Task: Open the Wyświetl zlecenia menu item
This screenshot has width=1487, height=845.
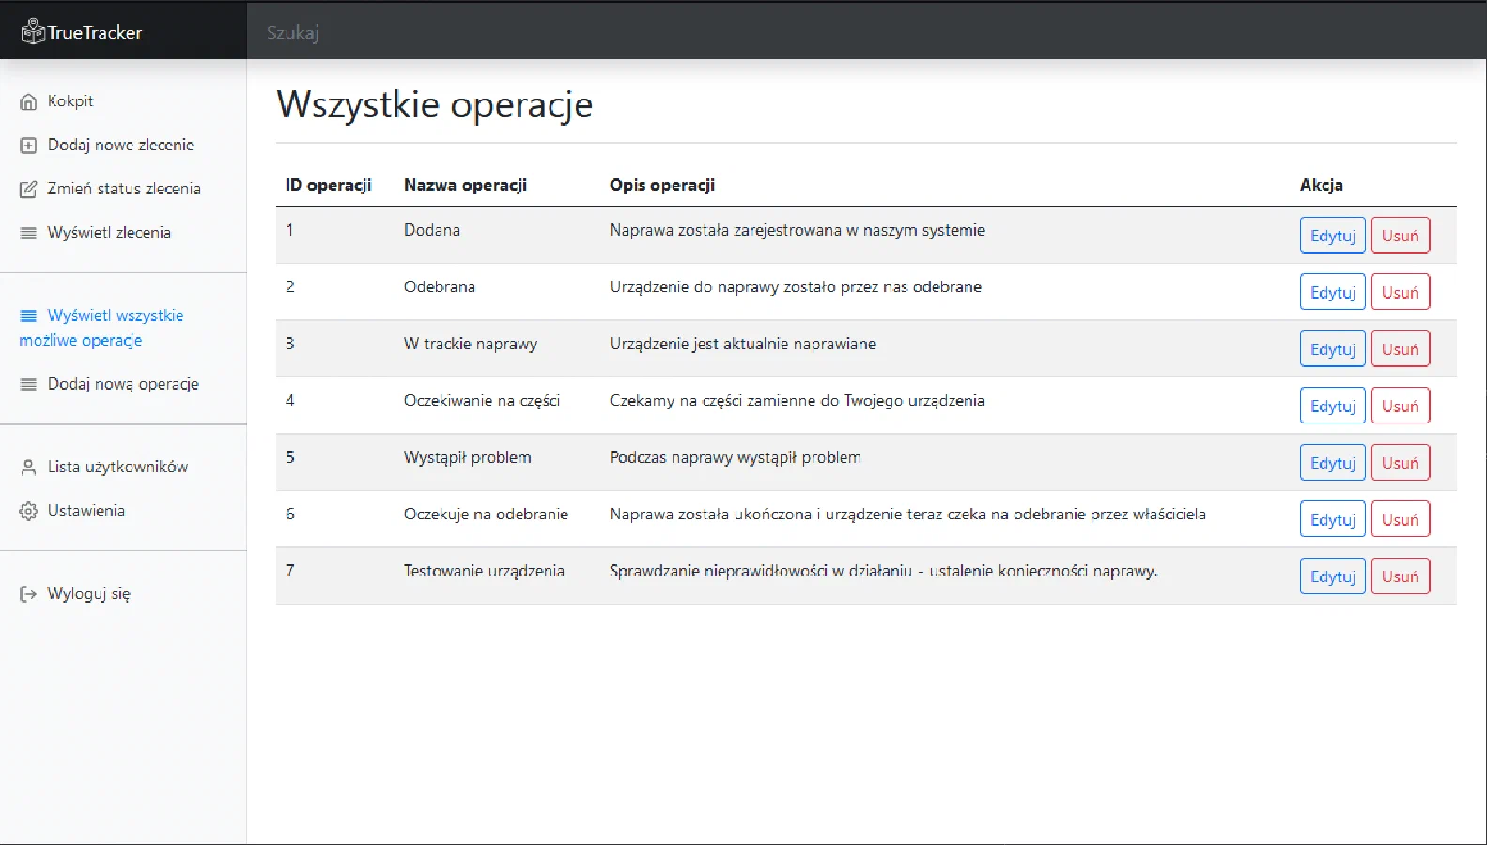Action: click(x=109, y=233)
